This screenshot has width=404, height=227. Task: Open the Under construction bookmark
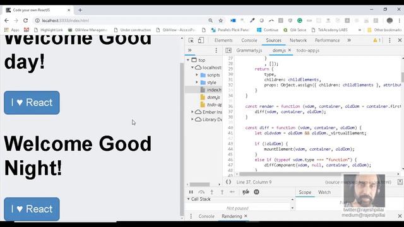(x=133, y=30)
